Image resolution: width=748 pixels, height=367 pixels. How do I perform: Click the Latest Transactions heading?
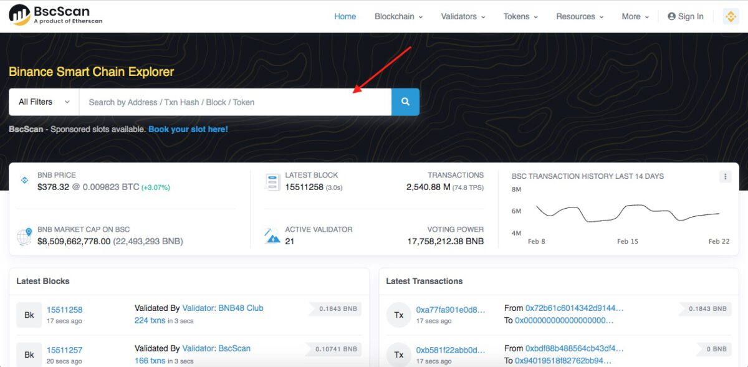[x=424, y=281]
